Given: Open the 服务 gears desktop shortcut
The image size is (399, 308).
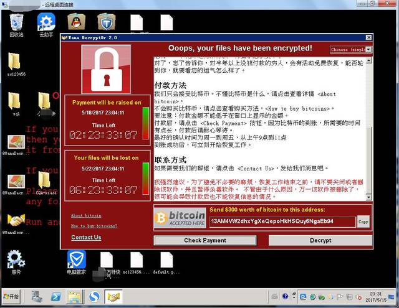Looking at the screenshot, I should point(16,259).
